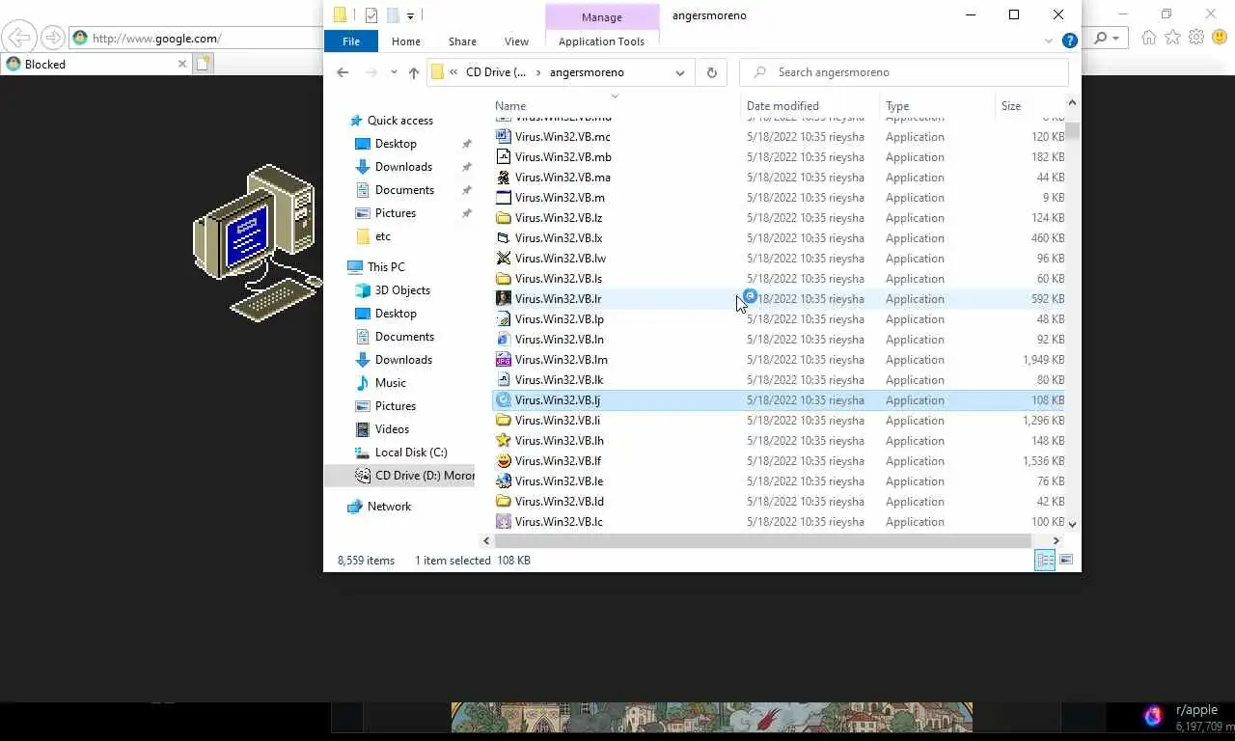Click Internet Explorer's Home icon
Image resolution: width=1235 pixels, height=741 pixels.
[x=1148, y=38]
